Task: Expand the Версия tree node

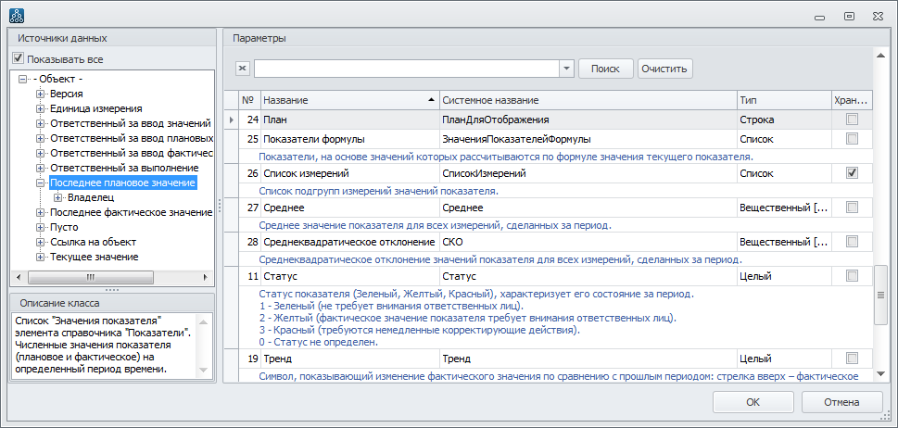Action: [40, 94]
